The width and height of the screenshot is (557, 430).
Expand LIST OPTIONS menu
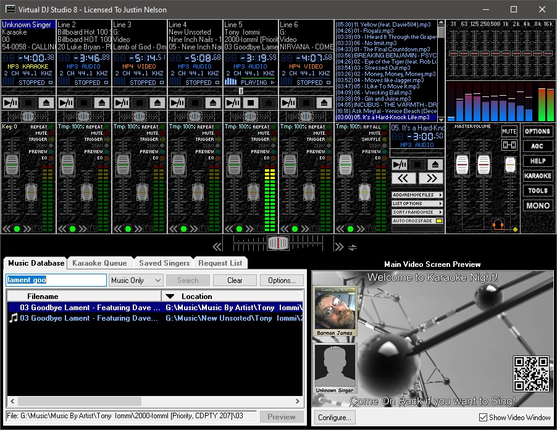[x=417, y=204]
